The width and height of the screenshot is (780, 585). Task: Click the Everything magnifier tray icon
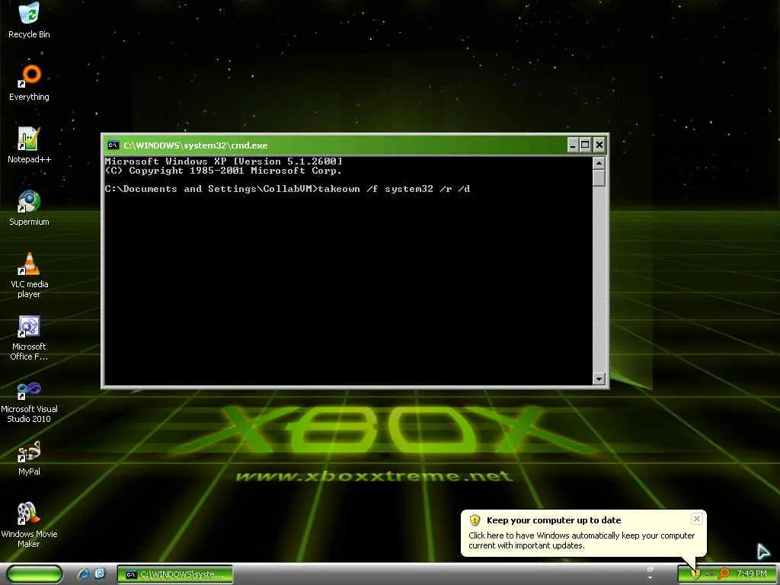(x=724, y=574)
